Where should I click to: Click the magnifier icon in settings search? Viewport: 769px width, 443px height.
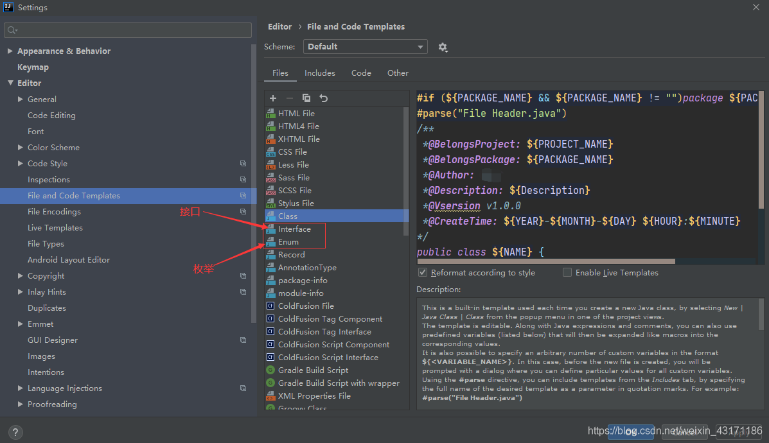pos(12,30)
